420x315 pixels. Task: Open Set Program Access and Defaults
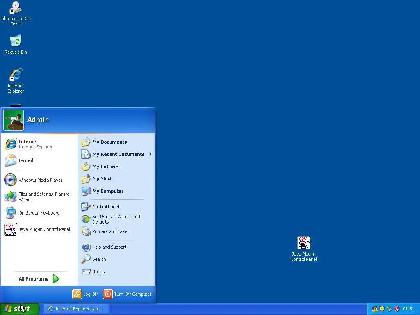pyautogui.click(x=116, y=219)
